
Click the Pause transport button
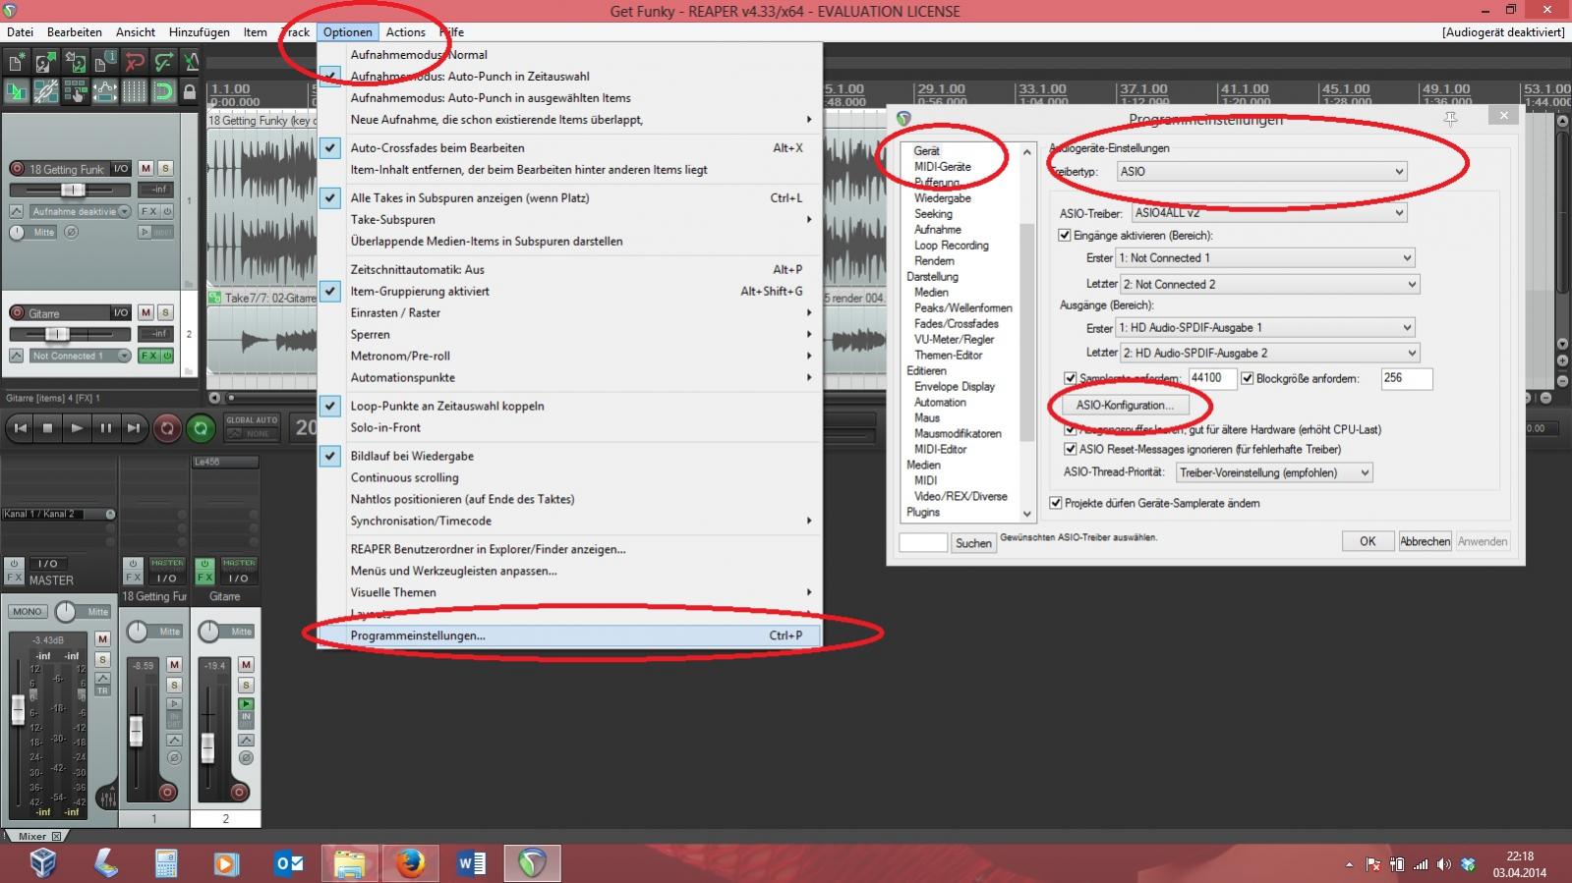105,428
